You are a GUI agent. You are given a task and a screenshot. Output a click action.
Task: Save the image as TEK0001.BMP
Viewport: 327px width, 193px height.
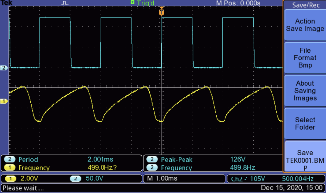pos(305,156)
